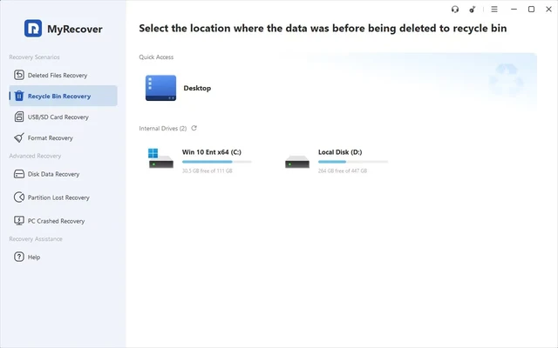Click the Help question mark icon
This screenshot has width=558, height=348.
pyautogui.click(x=19, y=257)
